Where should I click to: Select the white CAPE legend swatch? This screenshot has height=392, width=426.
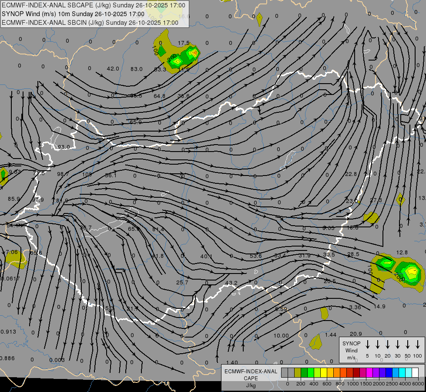(x=415, y=372)
